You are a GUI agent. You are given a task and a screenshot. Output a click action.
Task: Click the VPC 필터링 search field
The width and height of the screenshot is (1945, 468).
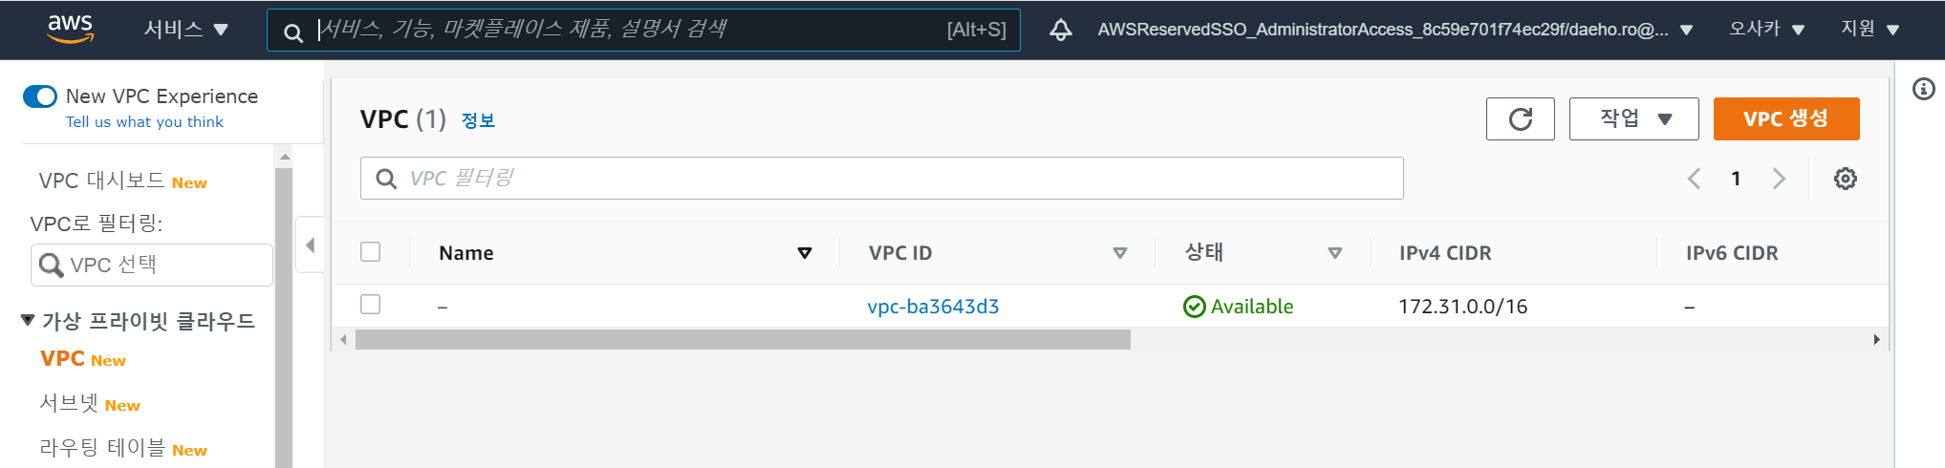click(x=881, y=179)
